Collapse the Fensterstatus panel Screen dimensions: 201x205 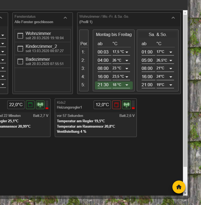coord(65,18)
